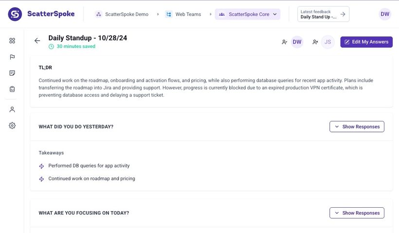Screen dimensions: 399x233
Task: Click Performed DB queries for app activity
Action: point(89,166)
